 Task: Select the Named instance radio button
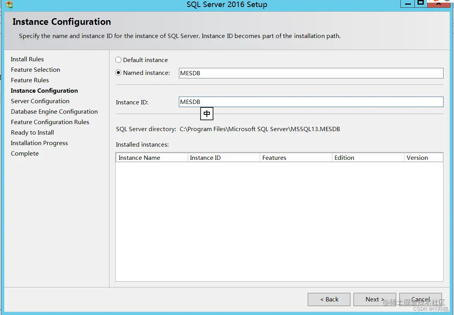coord(118,73)
